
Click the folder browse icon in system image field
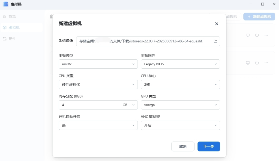(x=215, y=41)
